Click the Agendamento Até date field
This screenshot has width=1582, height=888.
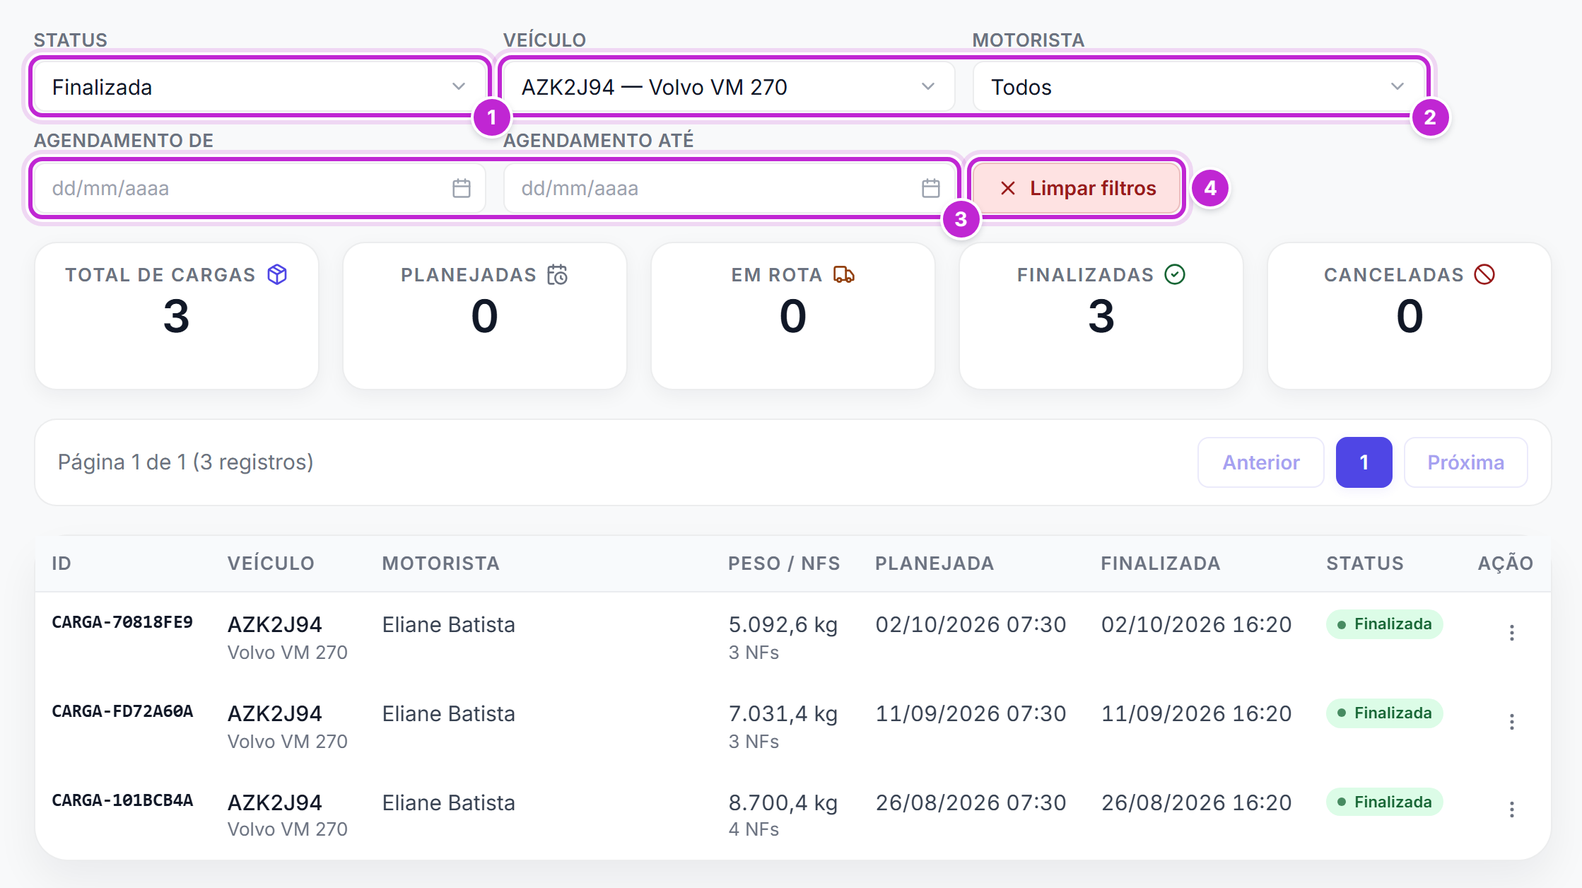click(x=728, y=188)
